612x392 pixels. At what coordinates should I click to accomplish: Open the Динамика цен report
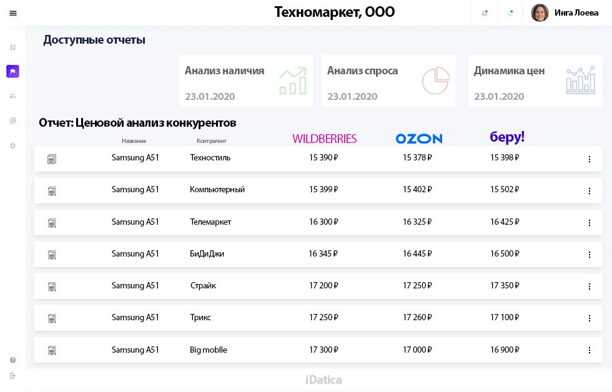tap(535, 81)
